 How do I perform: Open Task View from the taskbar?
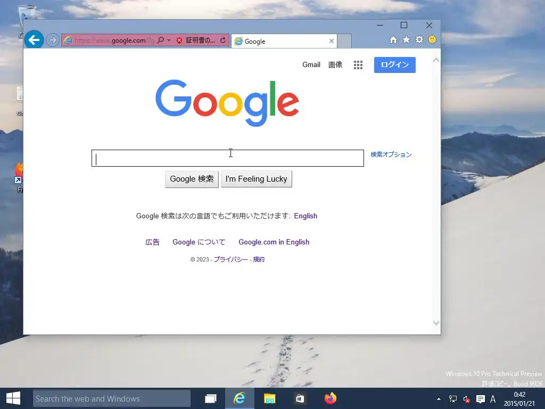tap(211, 398)
